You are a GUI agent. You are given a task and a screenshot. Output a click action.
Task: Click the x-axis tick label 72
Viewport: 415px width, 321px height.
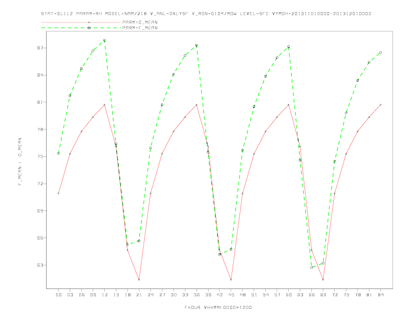[334, 295]
